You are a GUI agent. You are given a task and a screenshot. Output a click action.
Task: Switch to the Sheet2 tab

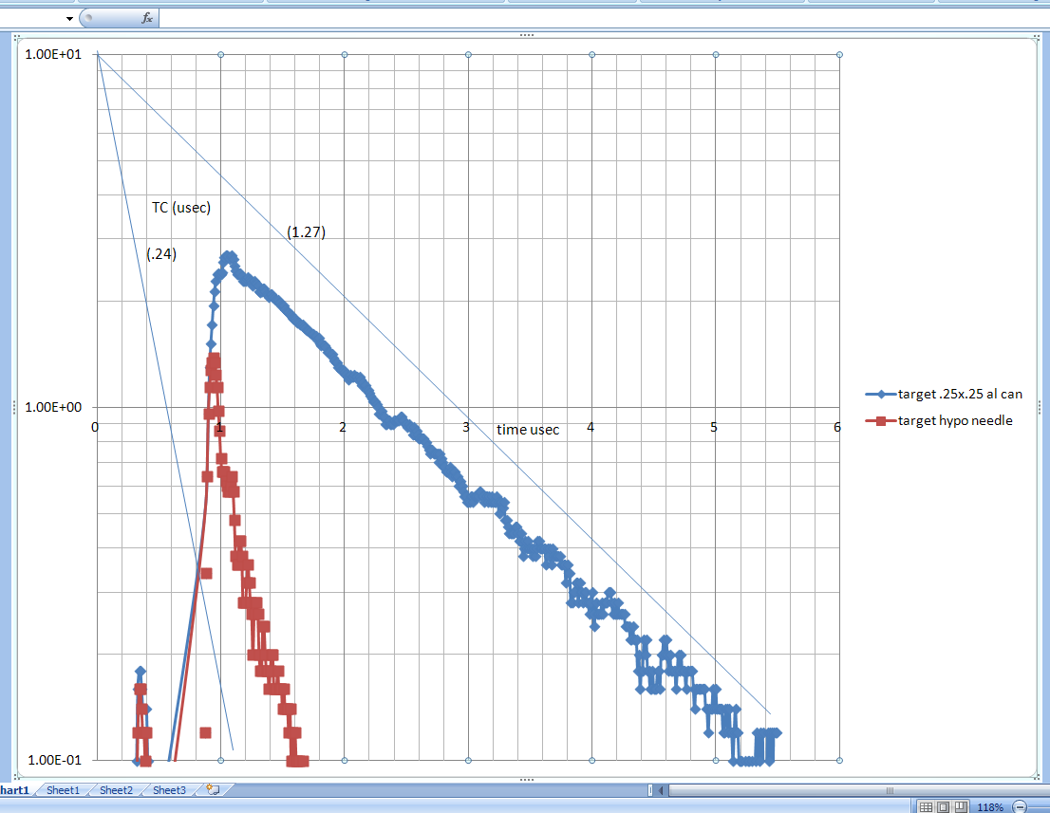116,790
